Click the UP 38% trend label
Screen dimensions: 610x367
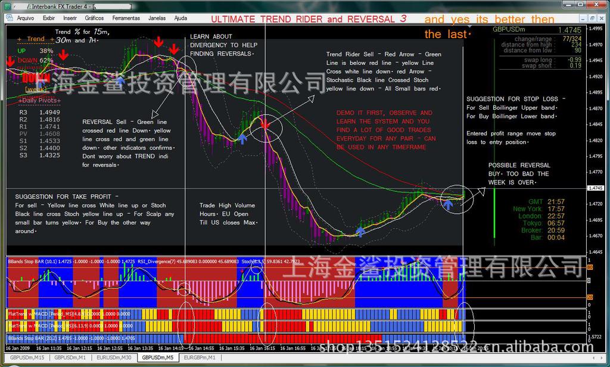coord(35,51)
